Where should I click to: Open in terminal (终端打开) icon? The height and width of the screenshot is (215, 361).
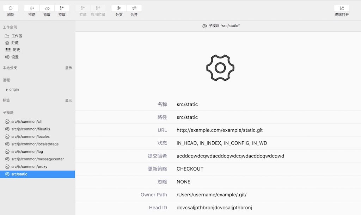click(x=342, y=8)
